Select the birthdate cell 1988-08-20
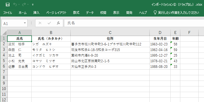 click(x=160, y=67)
